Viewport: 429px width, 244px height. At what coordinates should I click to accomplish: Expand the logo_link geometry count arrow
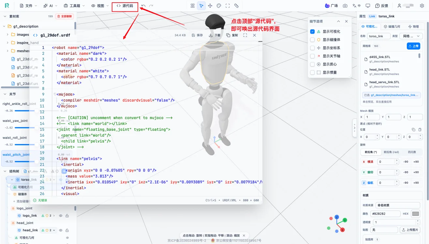point(54,216)
